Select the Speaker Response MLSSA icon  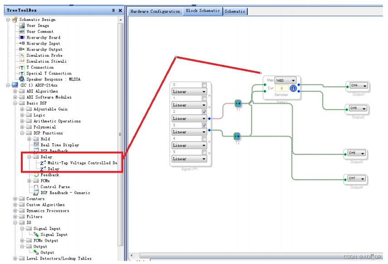22,79
